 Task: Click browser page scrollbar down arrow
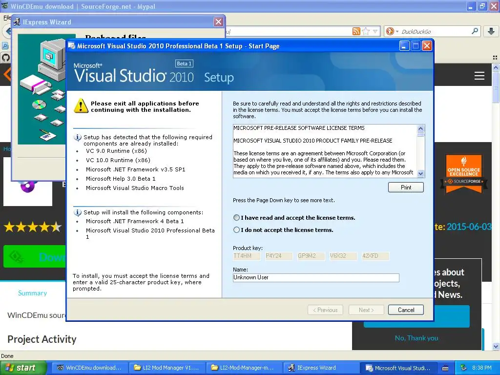point(496,346)
